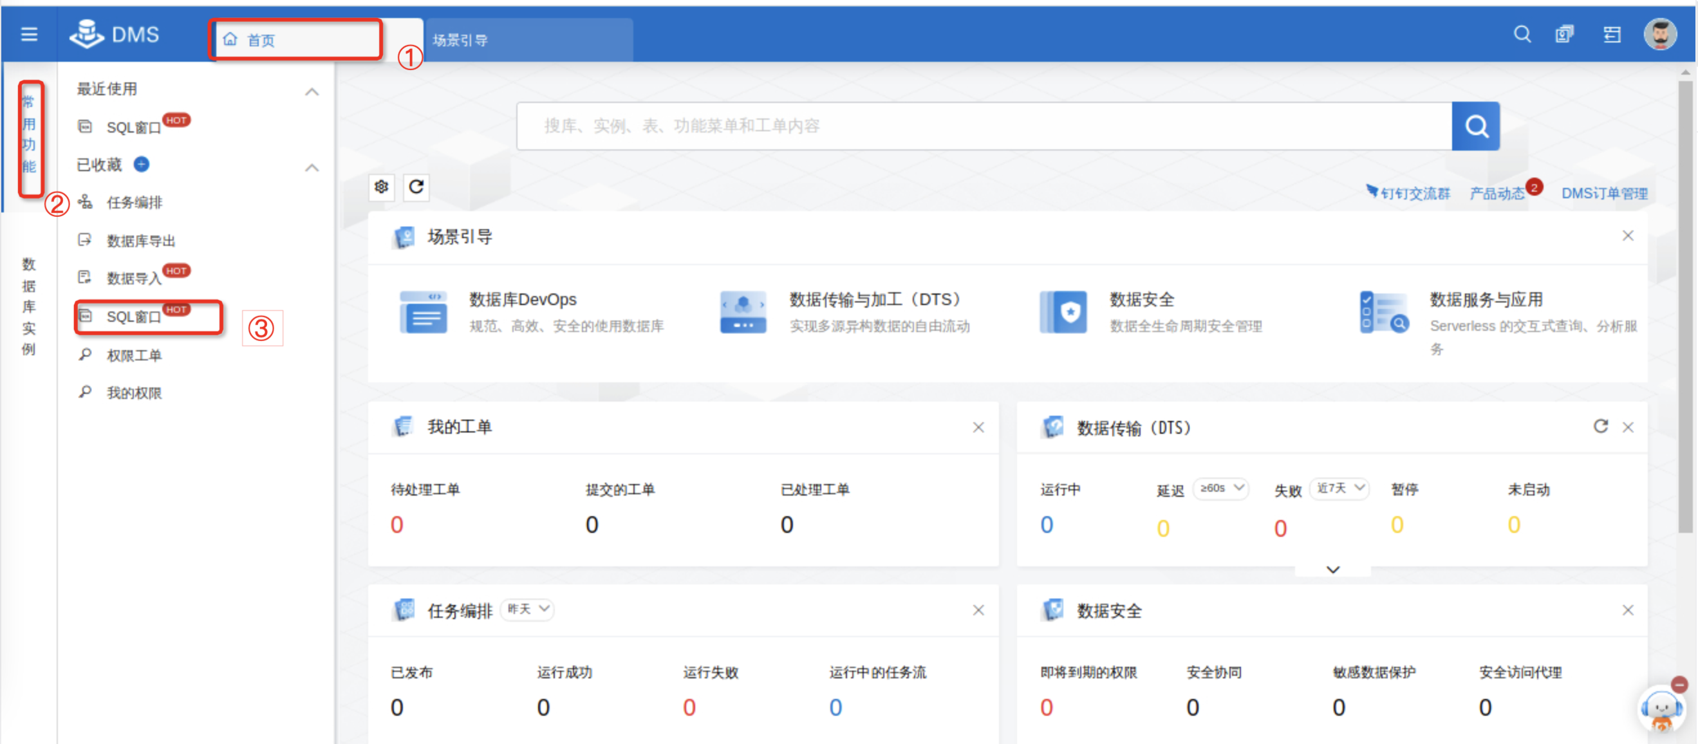Click the blue search button beside search box
Image resolution: width=1698 pixels, height=744 pixels.
[x=1475, y=126]
